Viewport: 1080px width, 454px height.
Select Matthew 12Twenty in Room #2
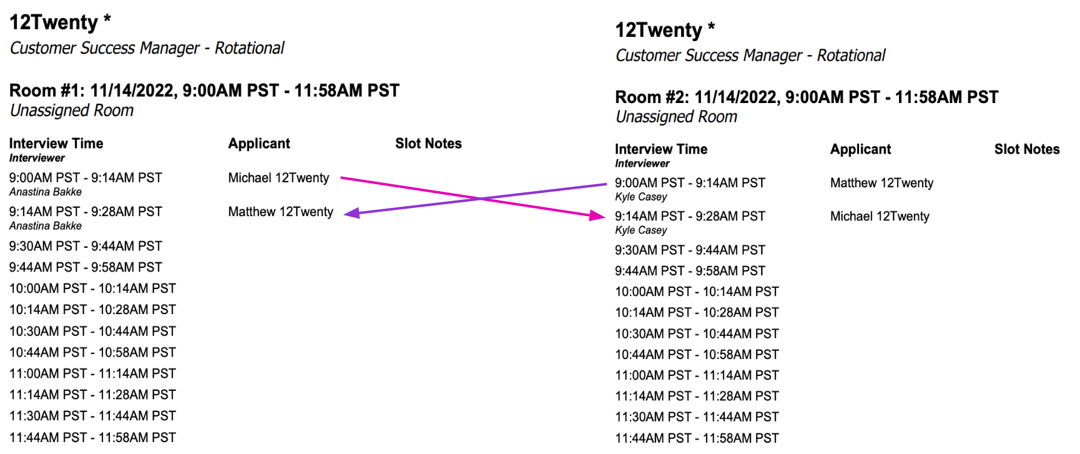(x=881, y=183)
